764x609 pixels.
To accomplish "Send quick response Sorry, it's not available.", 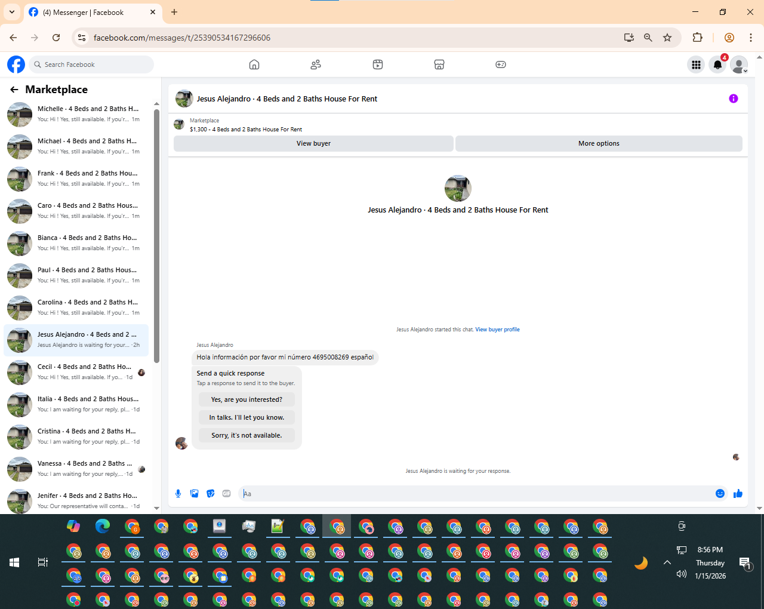I will (247, 435).
